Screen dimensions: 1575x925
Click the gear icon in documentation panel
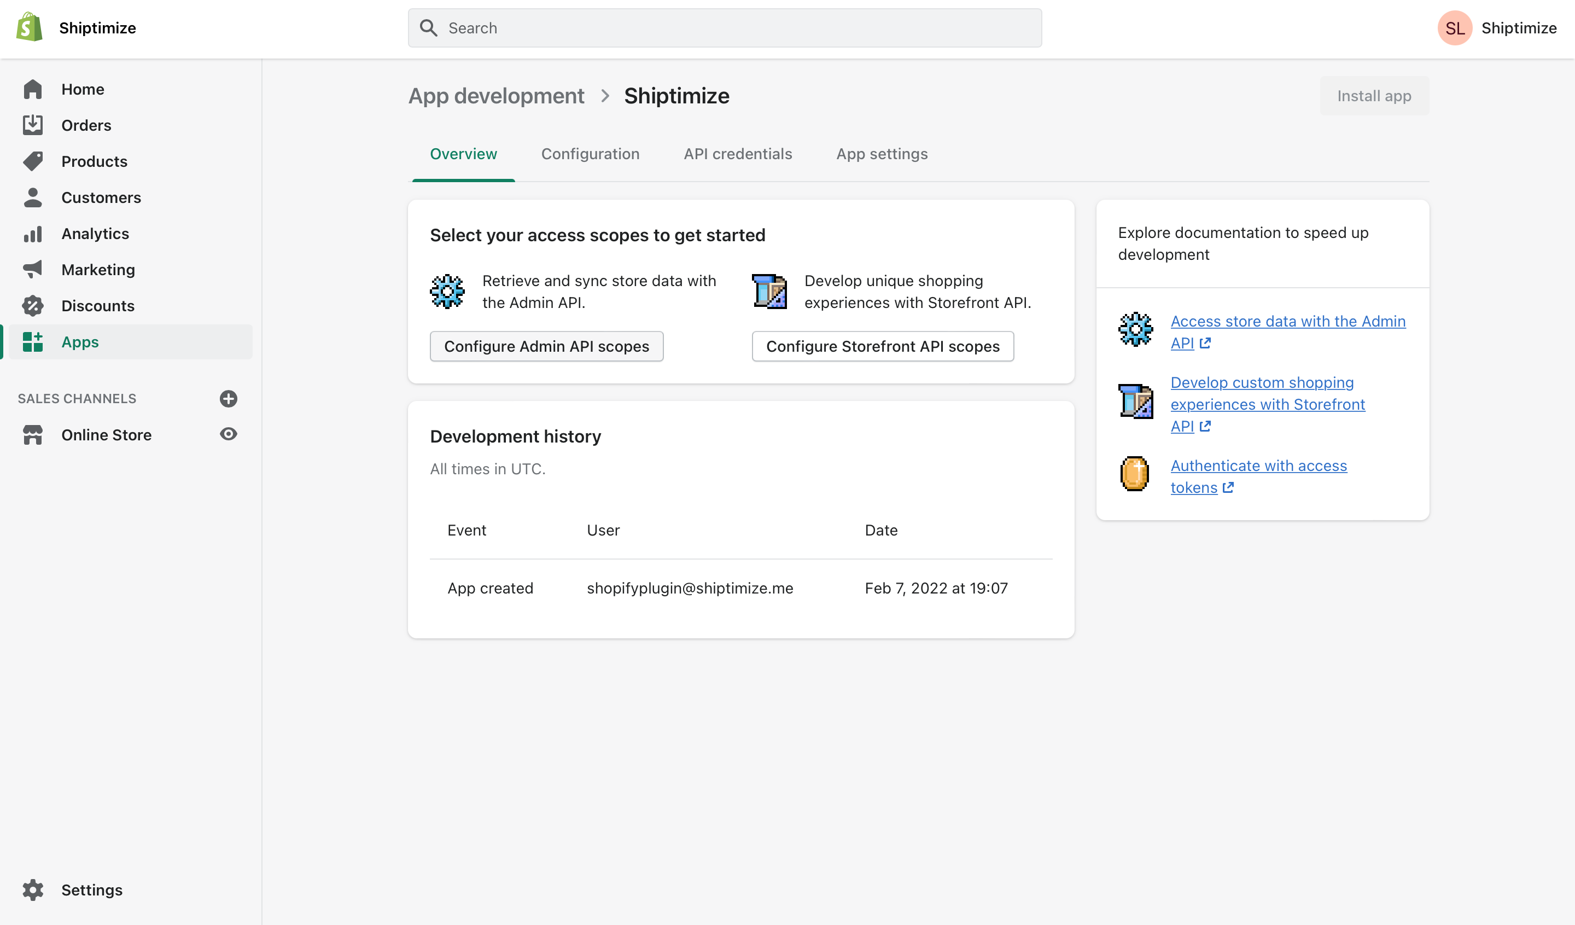click(1135, 329)
